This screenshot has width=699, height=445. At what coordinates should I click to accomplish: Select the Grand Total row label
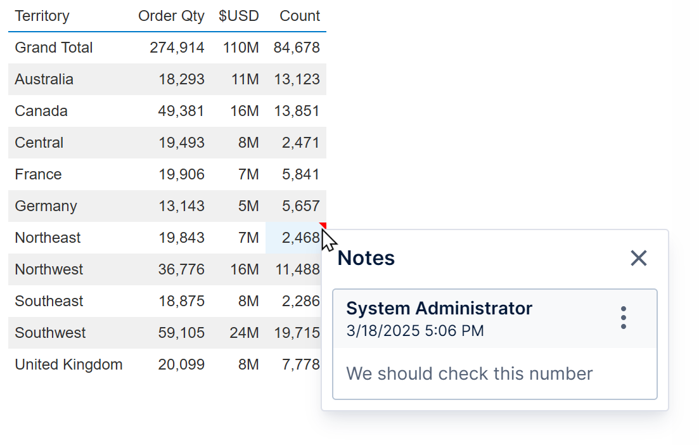(54, 48)
